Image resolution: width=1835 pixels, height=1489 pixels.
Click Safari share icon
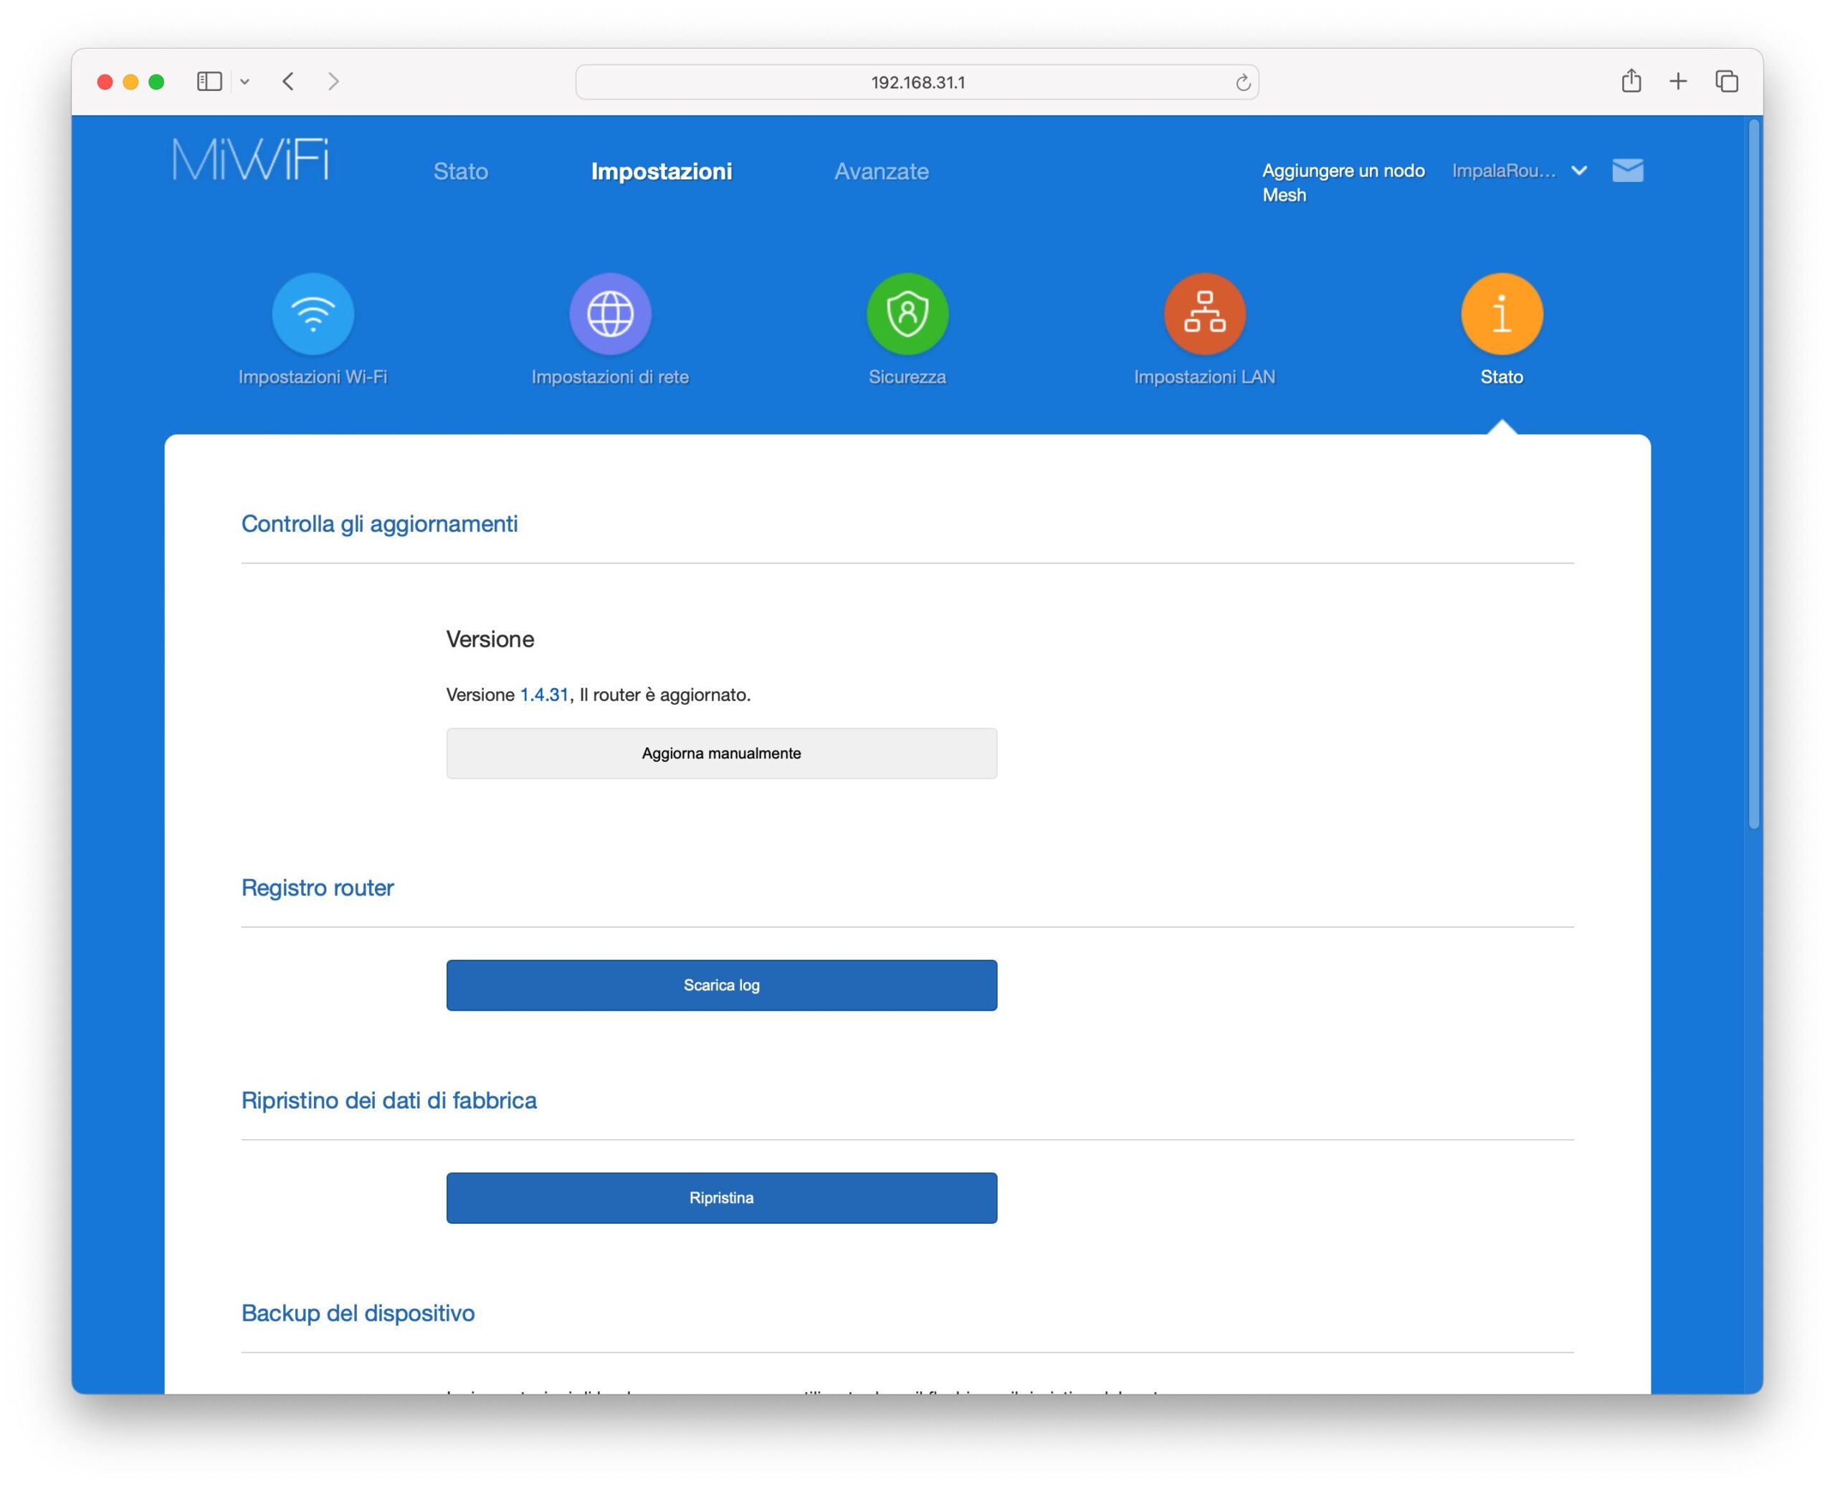(1631, 82)
